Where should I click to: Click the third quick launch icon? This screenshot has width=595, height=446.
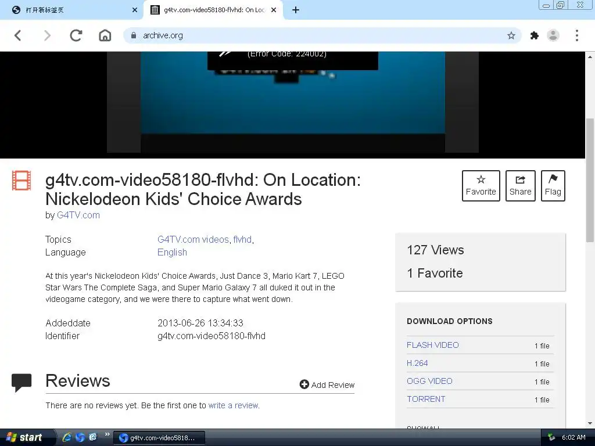point(92,437)
